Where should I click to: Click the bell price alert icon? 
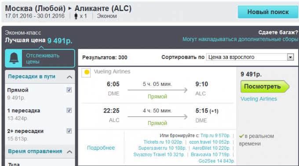14,58
